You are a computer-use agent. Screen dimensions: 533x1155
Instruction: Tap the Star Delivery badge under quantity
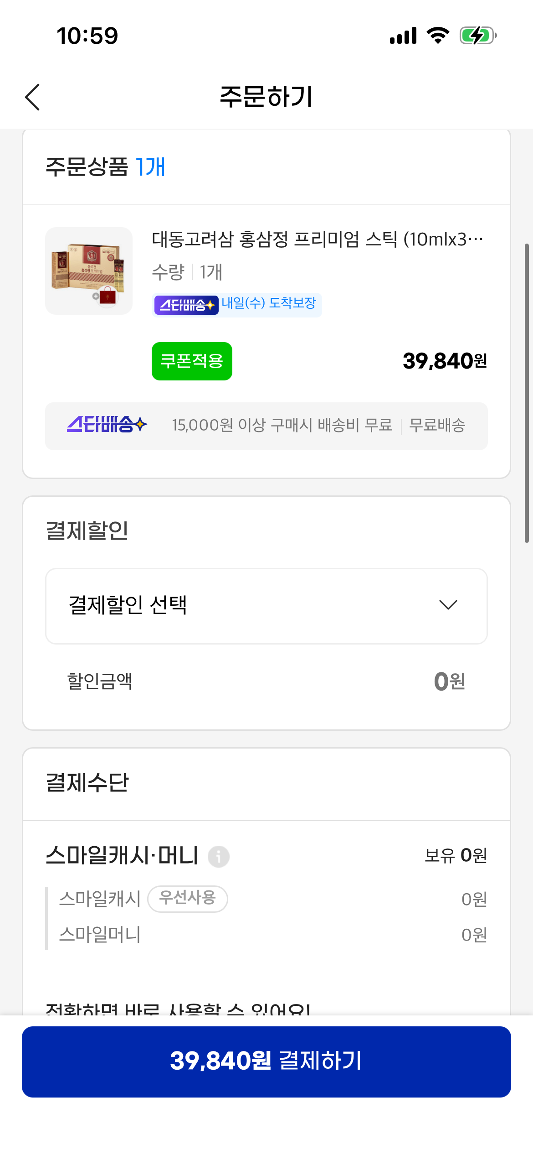[186, 305]
